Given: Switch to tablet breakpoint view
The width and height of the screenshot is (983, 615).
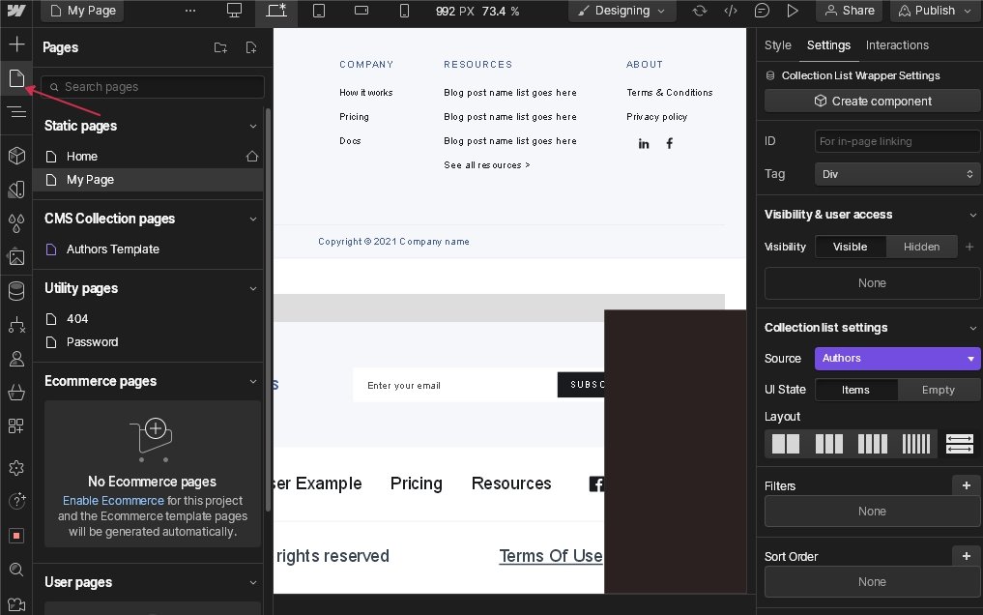Looking at the screenshot, I should 318,11.
